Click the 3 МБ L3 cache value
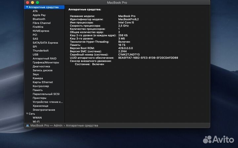 122,38
